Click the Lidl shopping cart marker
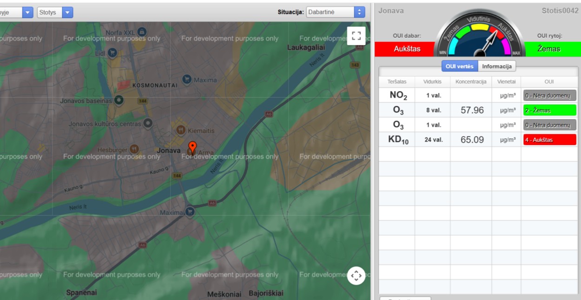The height and width of the screenshot is (300, 581). [x=112, y=53]
